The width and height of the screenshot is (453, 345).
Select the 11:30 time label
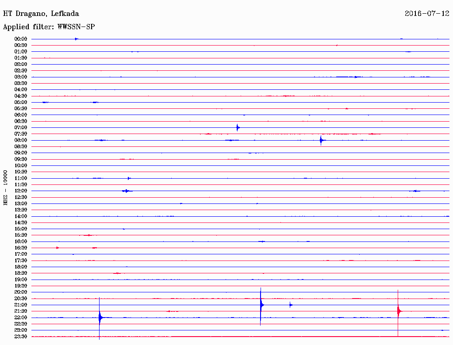[x=21, y=184]
